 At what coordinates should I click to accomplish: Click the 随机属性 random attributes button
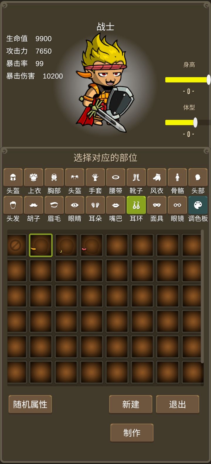(x=30, y=404)
